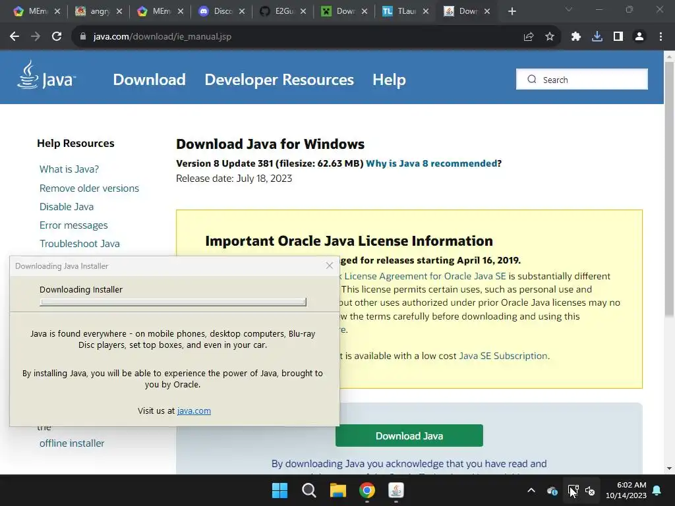Bookmark this page with the star icon
This screenshot has width=675, height=506.
tap(550, 37)
